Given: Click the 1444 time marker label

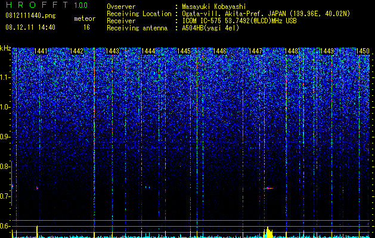Looking at the screenshot, I should click(x=148, y=51).
